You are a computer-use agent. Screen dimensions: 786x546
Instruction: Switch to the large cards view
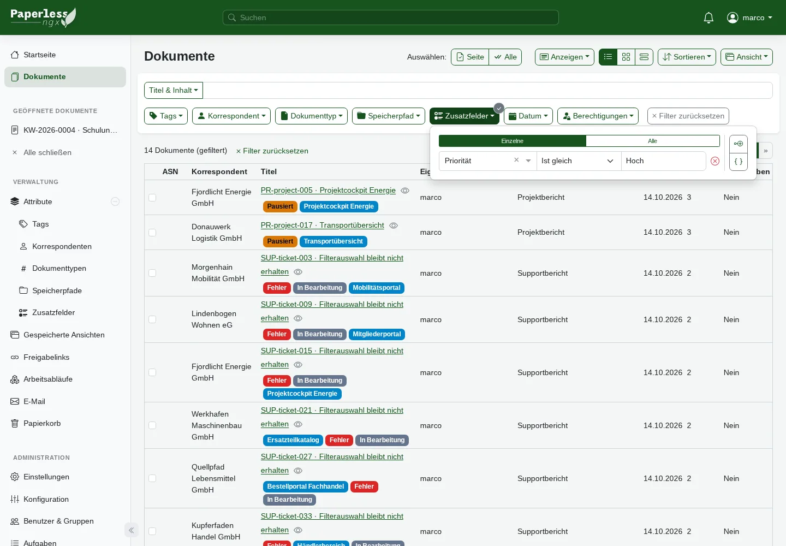pyautogui.click(x=644, y=57)
